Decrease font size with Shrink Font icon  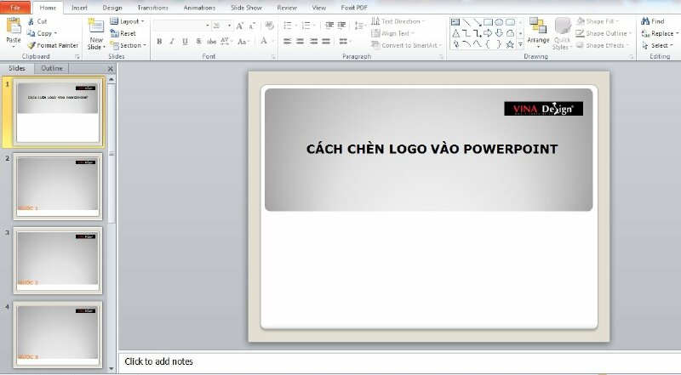point(252,26)
